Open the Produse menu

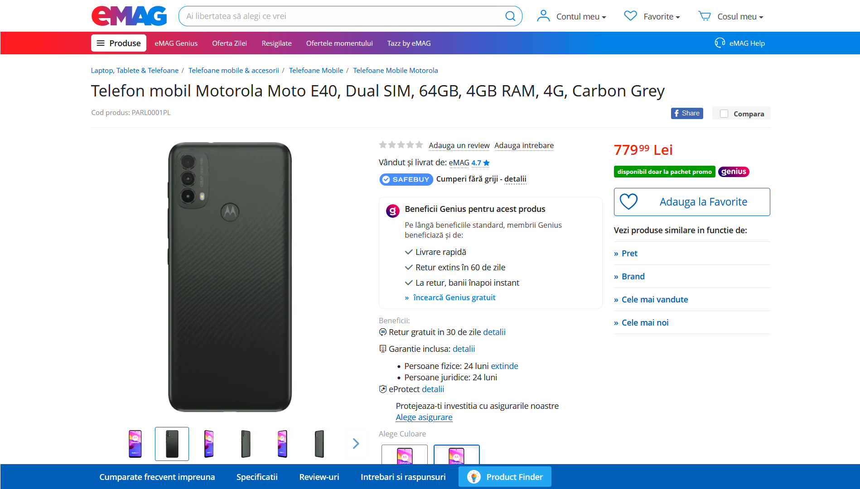click(119, 43)
